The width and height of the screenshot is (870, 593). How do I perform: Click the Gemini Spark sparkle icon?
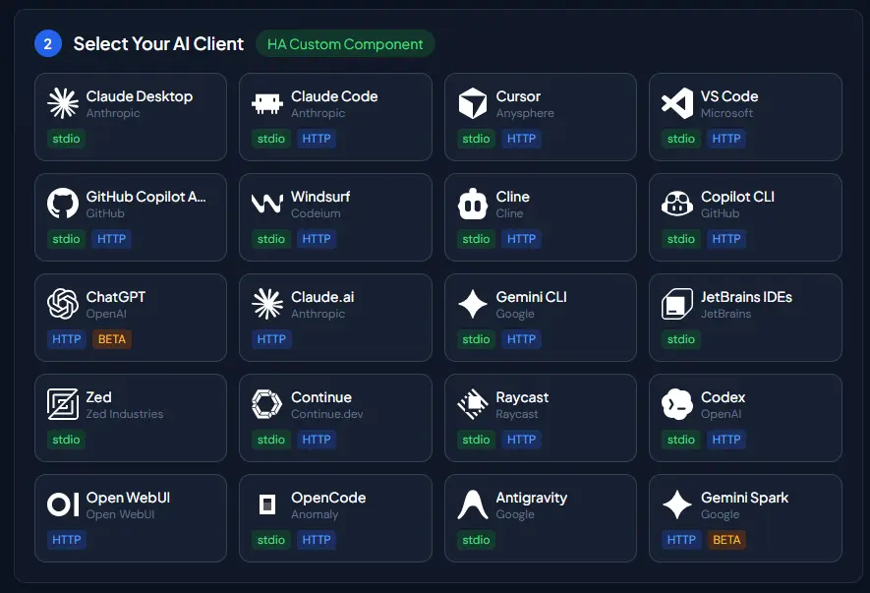point(677,504)
